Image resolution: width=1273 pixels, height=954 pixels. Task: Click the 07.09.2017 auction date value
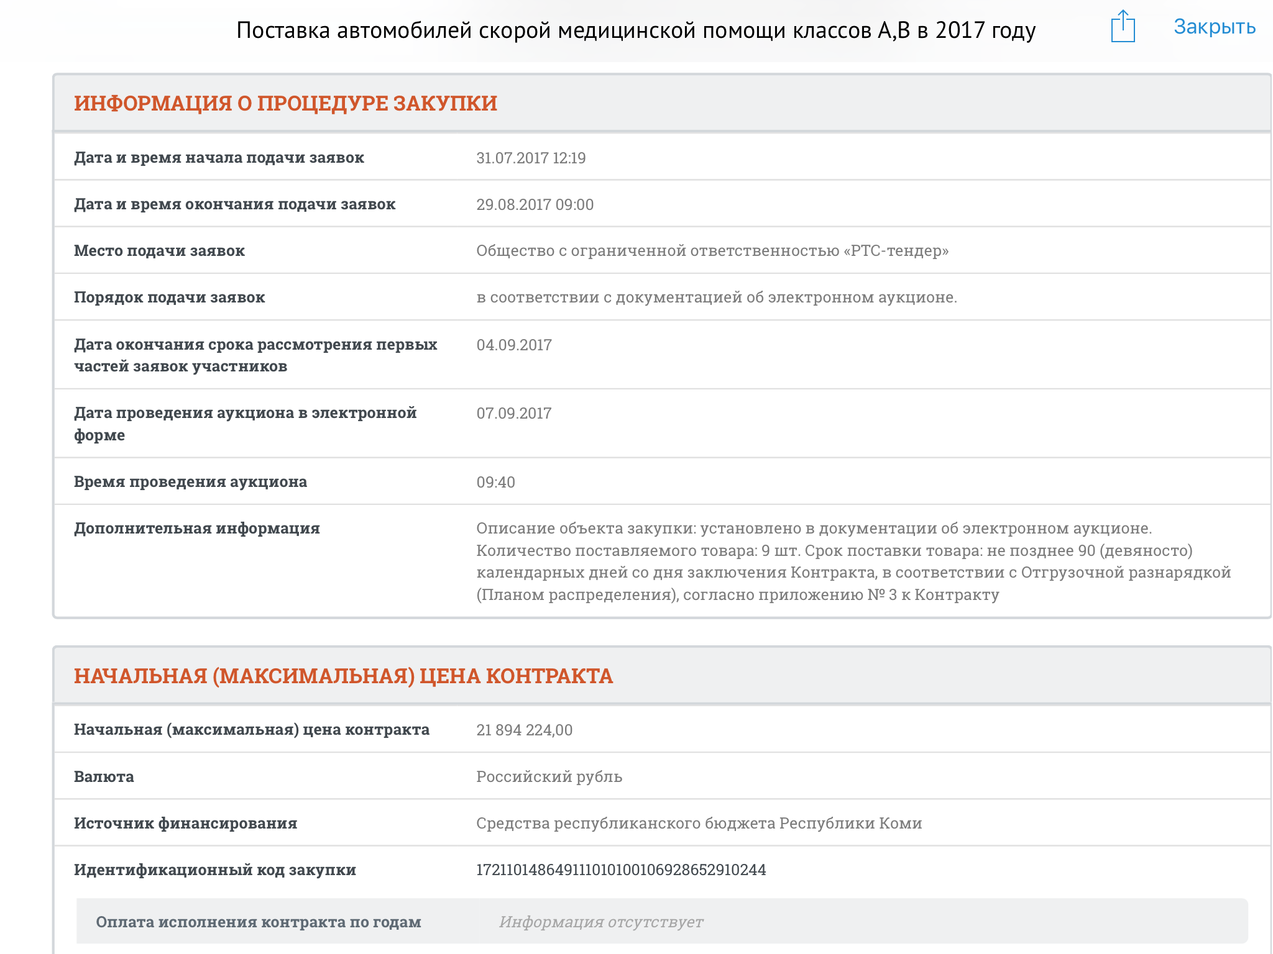pos(513,413)
